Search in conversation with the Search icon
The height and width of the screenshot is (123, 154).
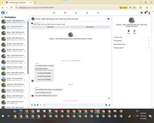pos(134,31)
